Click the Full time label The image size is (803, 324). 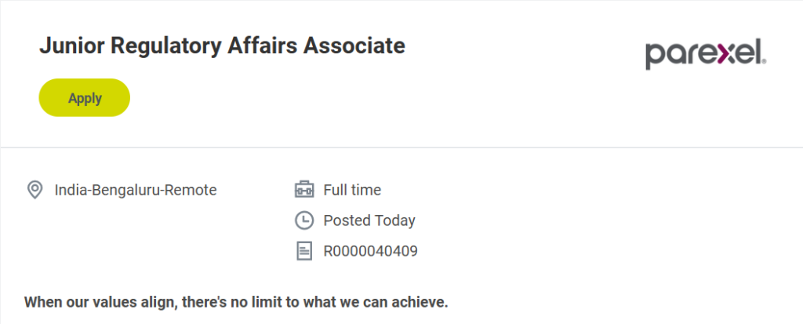coord(352,190)
